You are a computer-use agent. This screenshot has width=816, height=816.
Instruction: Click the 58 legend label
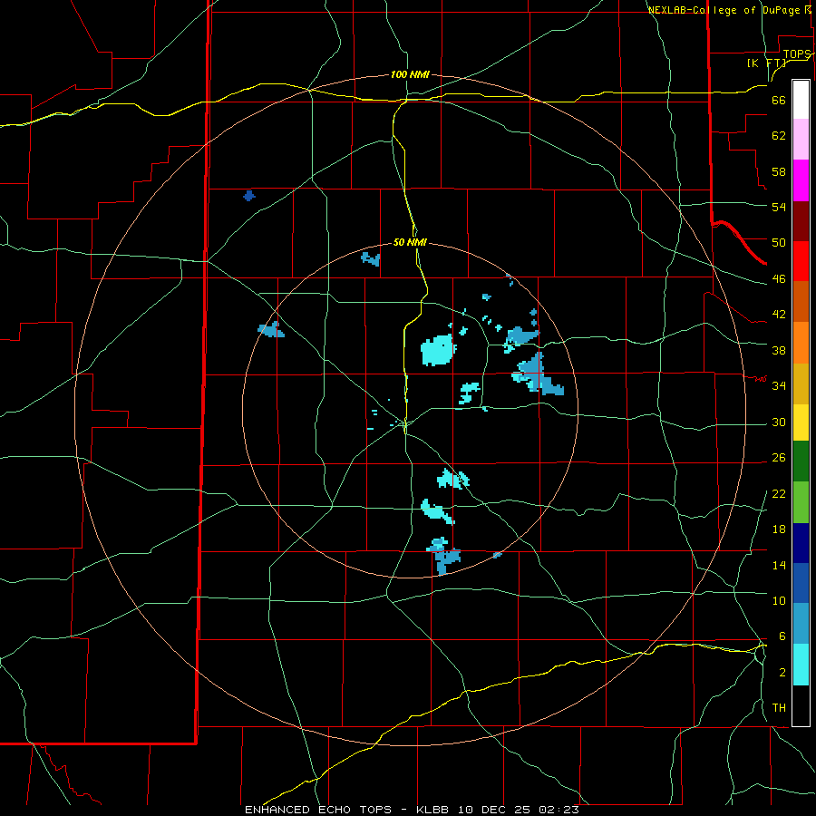[779, 171]
